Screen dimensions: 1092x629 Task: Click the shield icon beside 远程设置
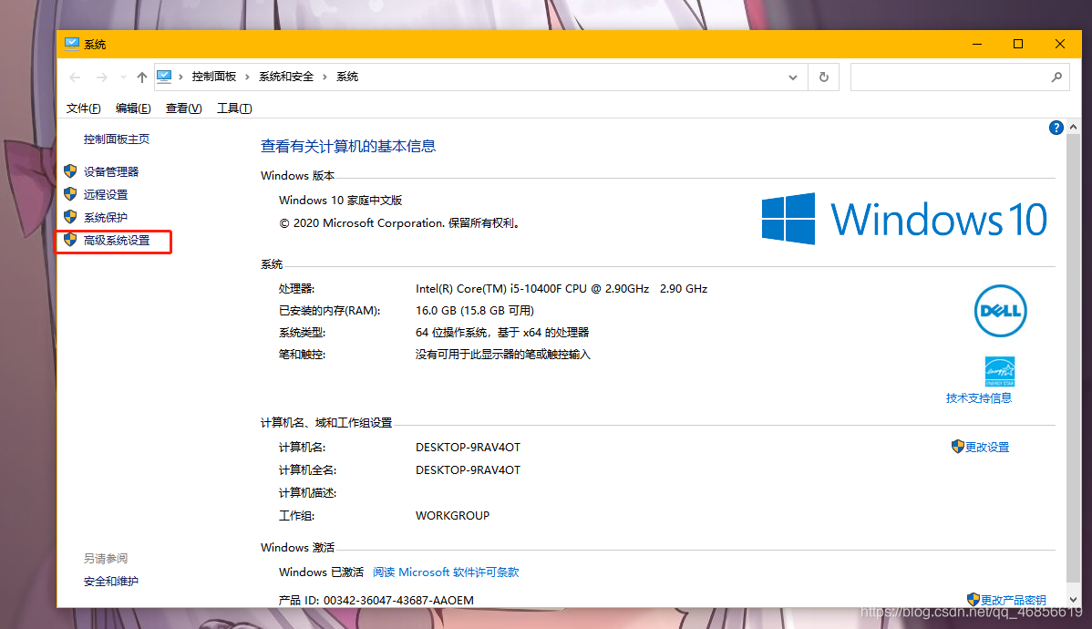click(x=70, y=193)
